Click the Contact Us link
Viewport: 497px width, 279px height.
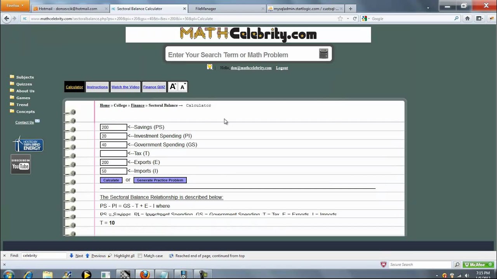24,122
